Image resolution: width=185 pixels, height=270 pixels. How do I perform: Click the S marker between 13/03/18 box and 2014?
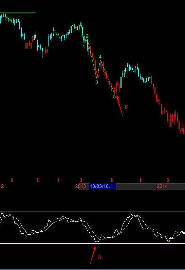(x=141, y=180)
